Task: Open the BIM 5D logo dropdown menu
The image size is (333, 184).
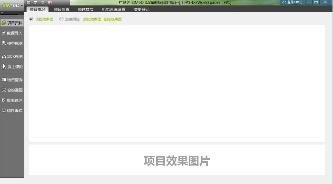Action: point(12,5)
